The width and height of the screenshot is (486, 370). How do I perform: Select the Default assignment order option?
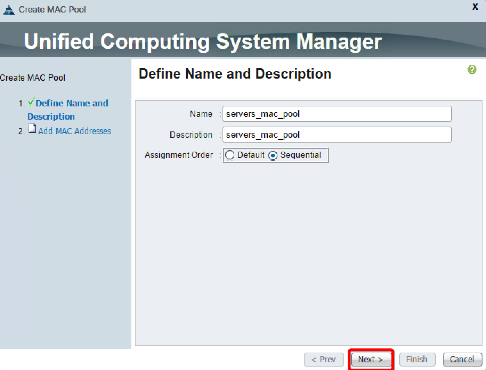[x=230, y=155]
